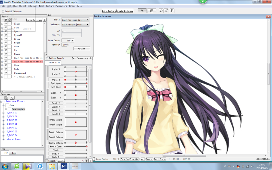Open the Parts dropdown in Edit panel
Screen dimensions: 272x170
(x=75, y=20)
